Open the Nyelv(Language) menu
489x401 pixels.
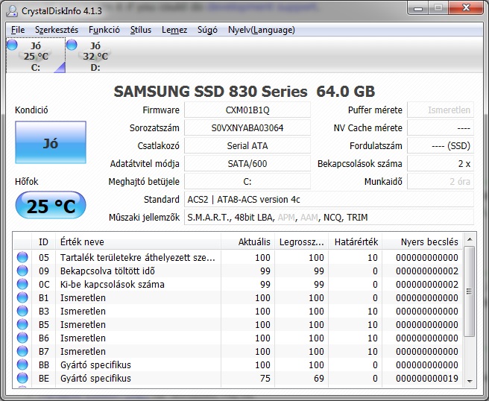(x=262, y=30)
